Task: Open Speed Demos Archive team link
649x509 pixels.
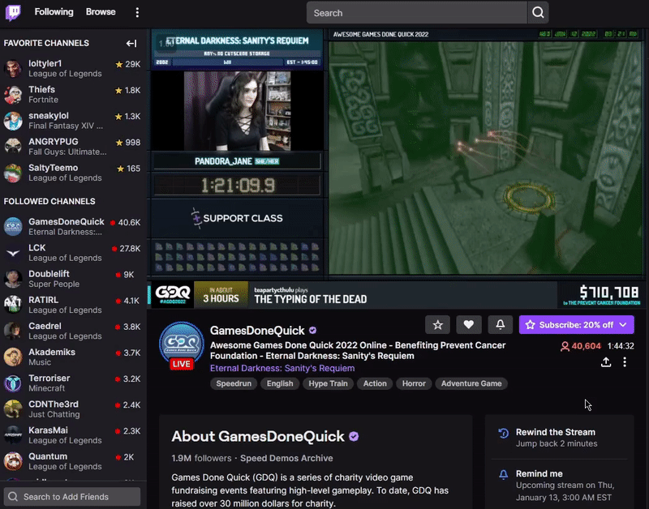Action: click(286, 458)
